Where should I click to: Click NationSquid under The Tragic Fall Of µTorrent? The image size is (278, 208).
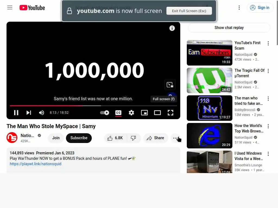(243, 82)
